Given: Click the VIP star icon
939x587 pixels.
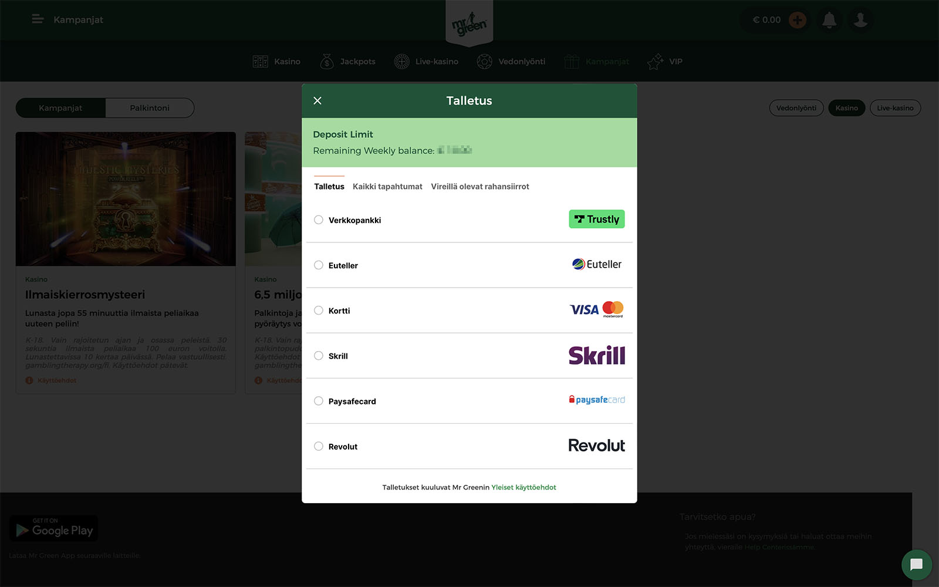Looking at the screenshot, I should coord(655,61).
